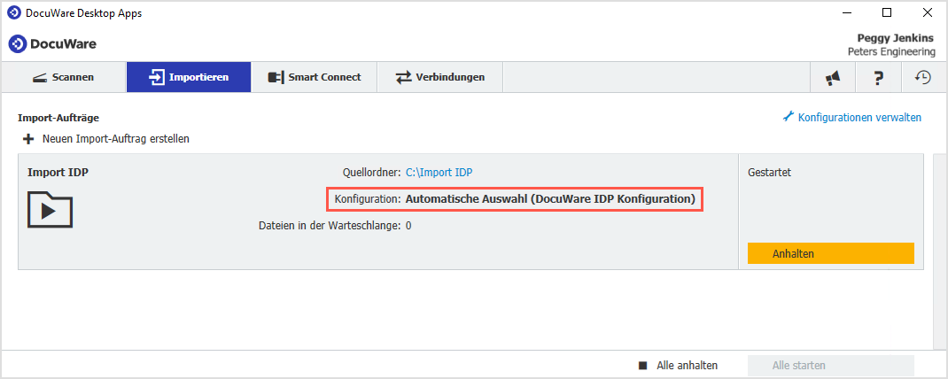948x379 pixels.
Task: Open the Smart Connect tab
Action: tap(315, 77)
